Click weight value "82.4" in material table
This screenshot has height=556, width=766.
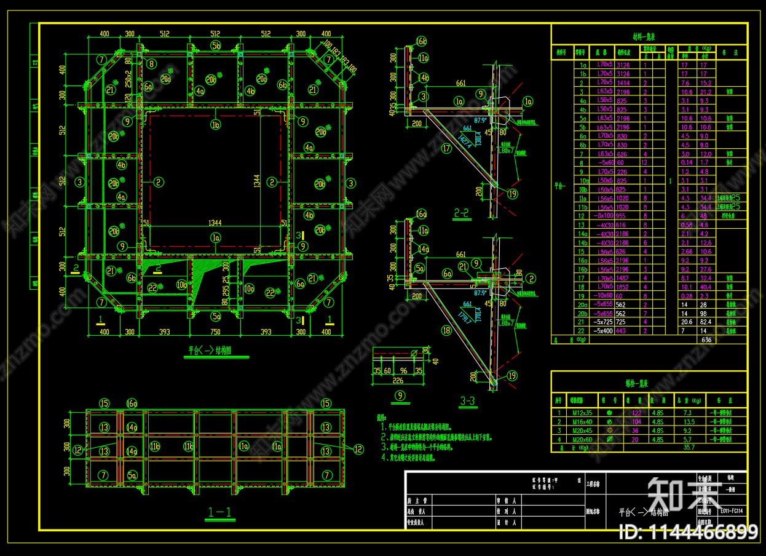tap(705, 322)
